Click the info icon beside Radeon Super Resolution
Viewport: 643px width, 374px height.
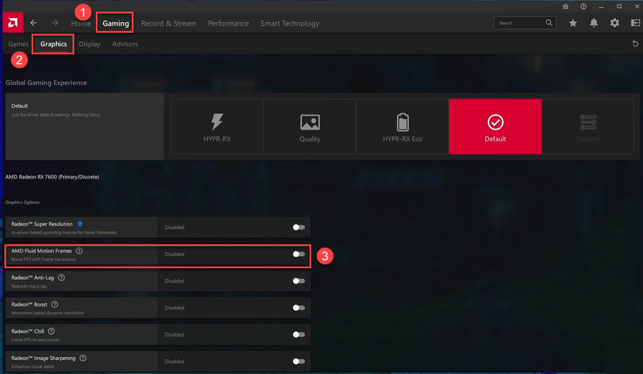80,224
